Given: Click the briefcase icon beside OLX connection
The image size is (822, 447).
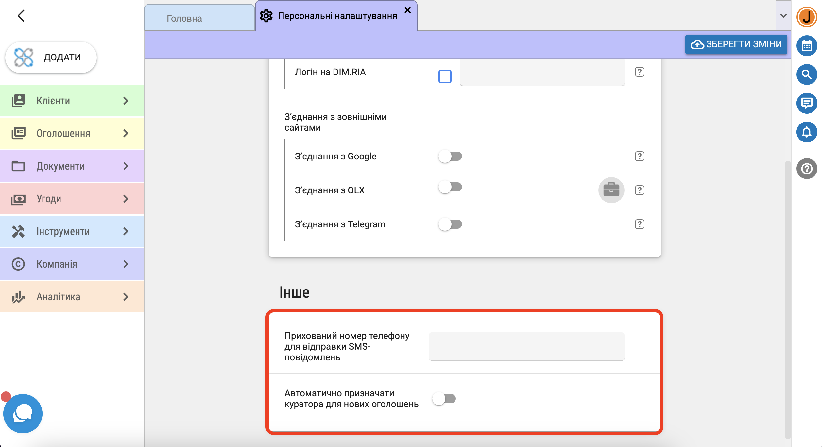Looking at the screenshot, I should point(611,190).
